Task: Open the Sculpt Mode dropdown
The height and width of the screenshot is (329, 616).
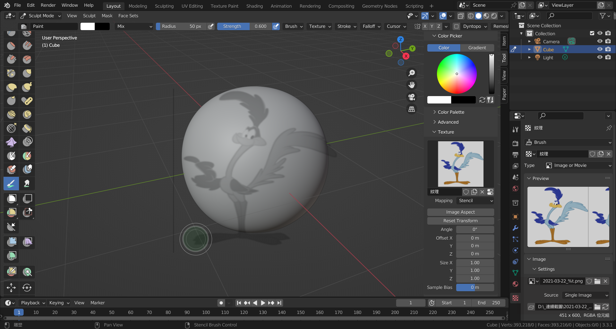Action: [x=40, y=16]
